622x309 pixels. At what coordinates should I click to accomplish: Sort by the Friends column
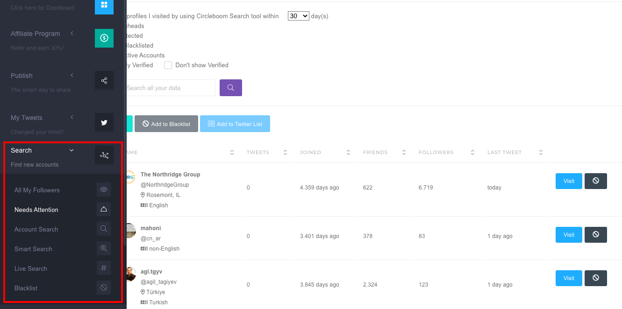pos(404,153)
